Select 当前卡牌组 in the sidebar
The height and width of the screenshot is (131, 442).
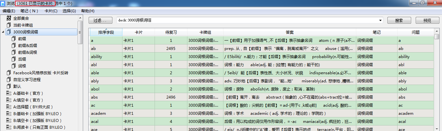pos(23,25)
